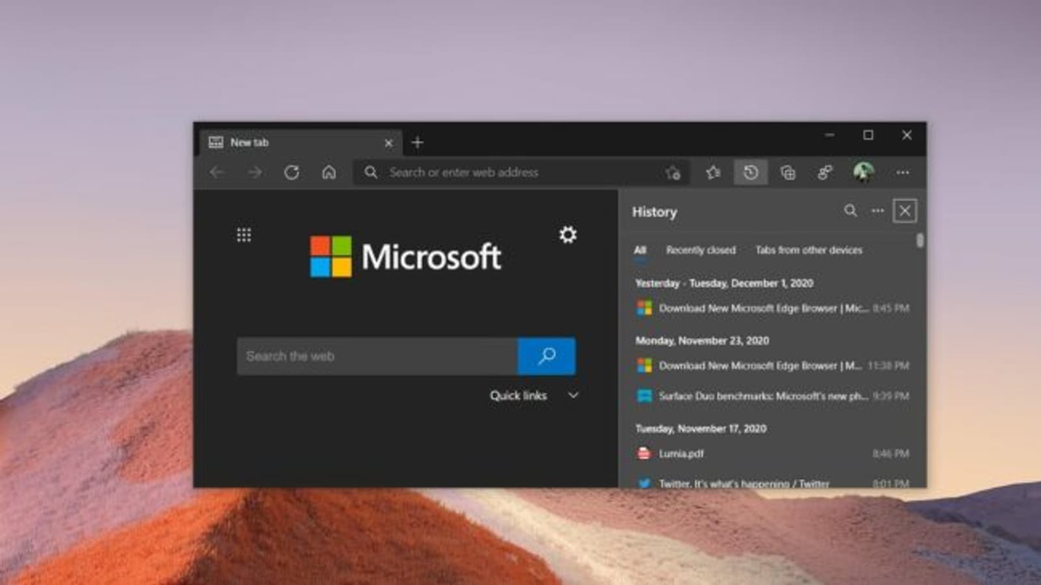Screen dimensions: 1041x585
Task: Open History panel more options
Action: pyautogui.click(x=878, y=211)
